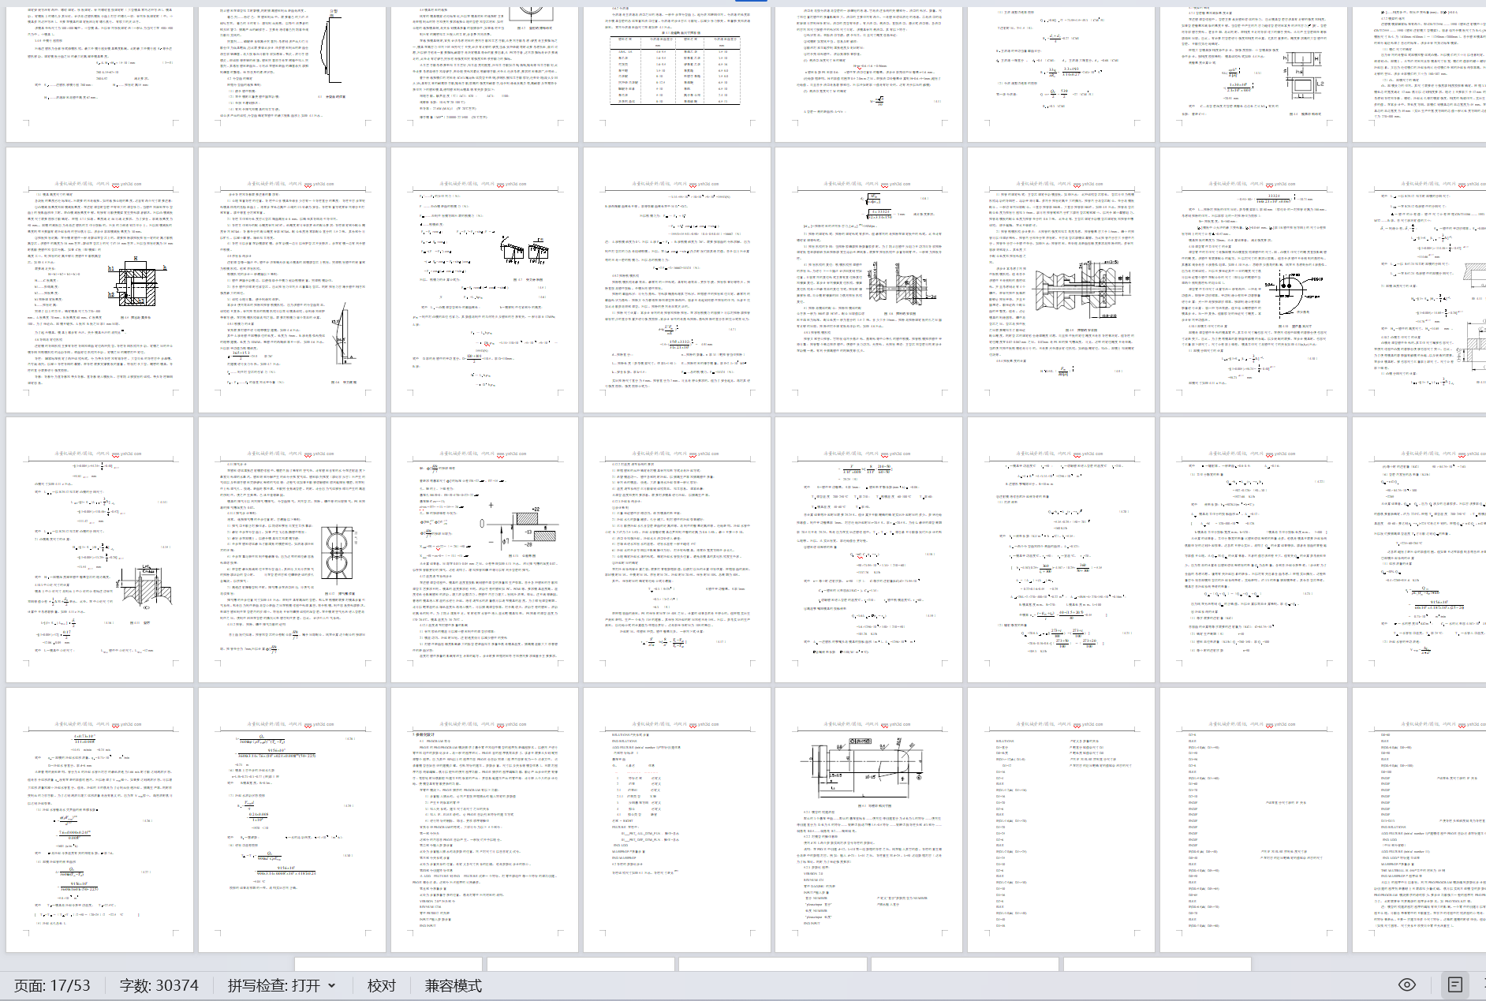The image size is (1486, 1001).
Task: Toggle eye protection mode icon
Action: 1407,984
